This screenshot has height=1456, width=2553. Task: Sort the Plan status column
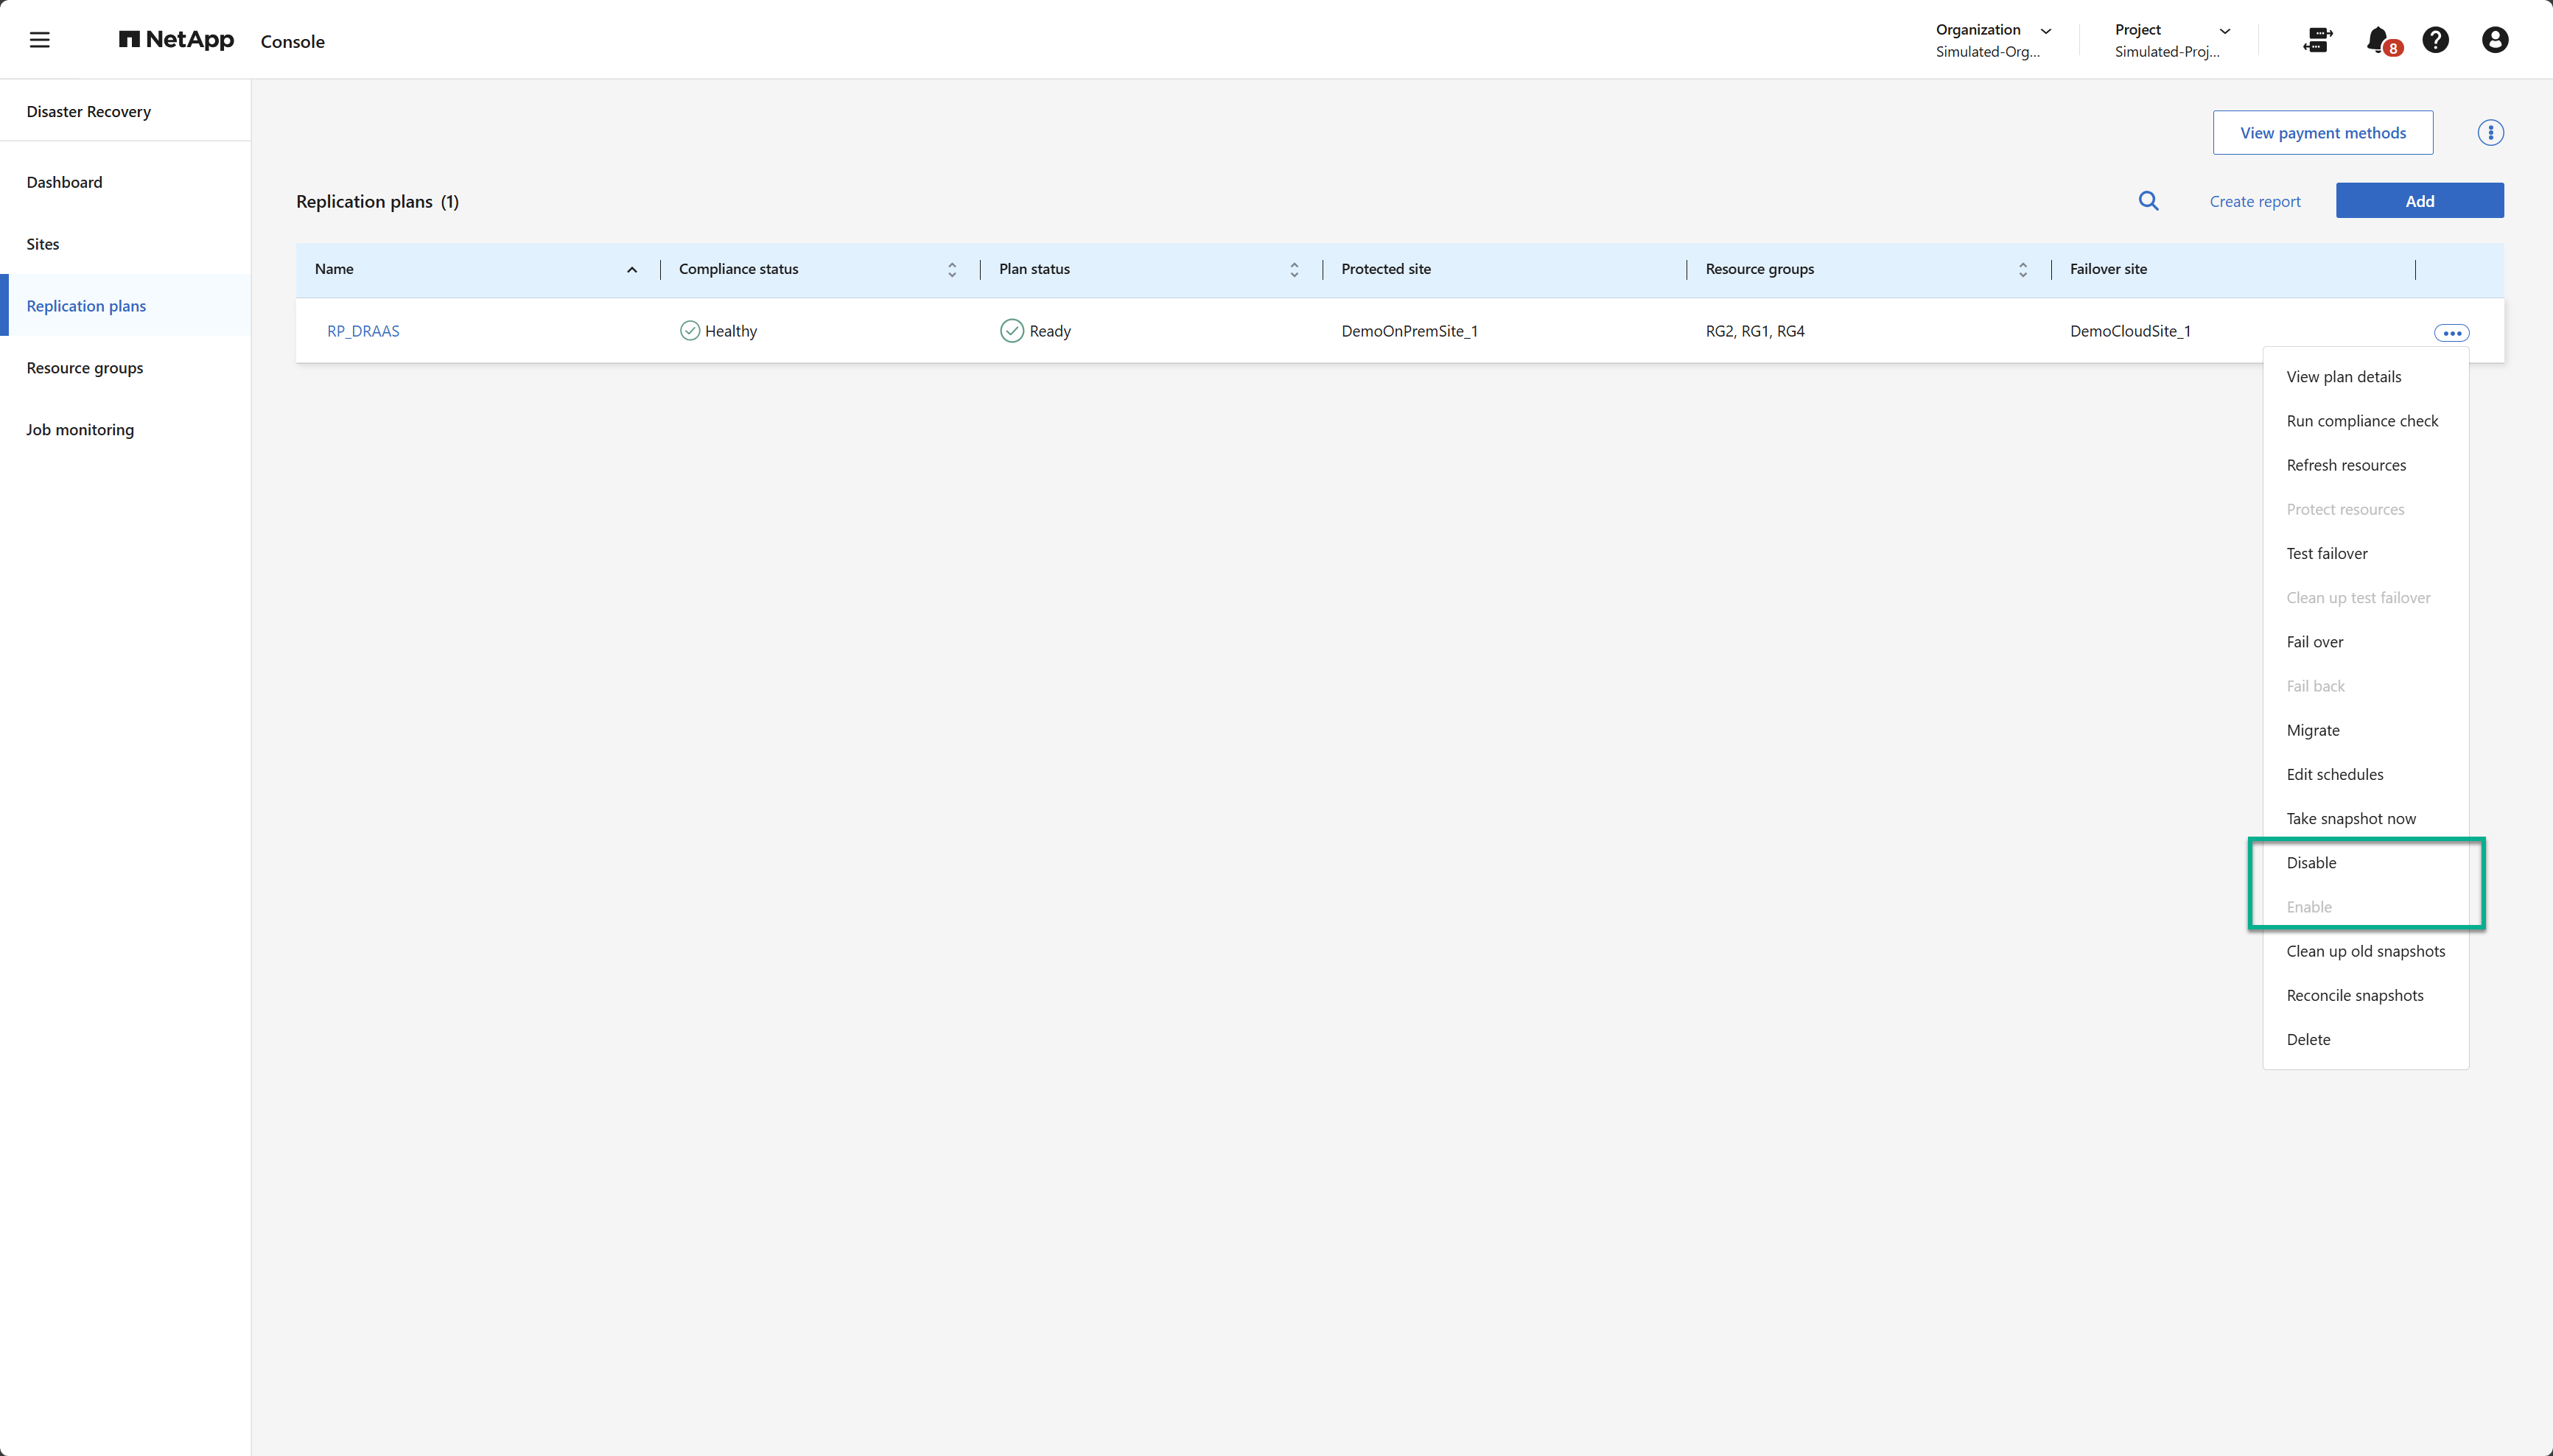(1294, 270)
